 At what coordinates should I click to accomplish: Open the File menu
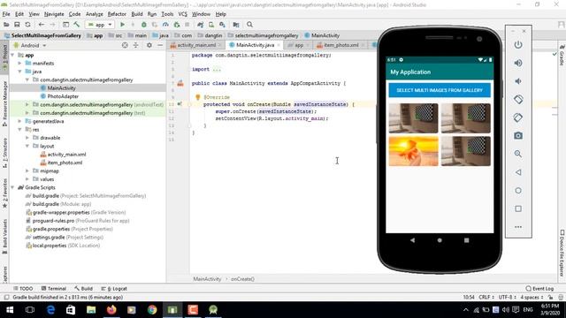point(6,14)
